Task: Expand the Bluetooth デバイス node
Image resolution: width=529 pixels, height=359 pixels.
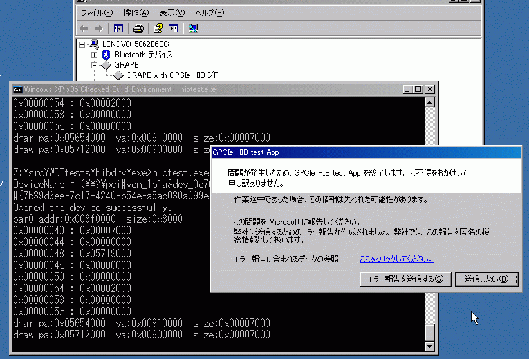Action: point(94,55)
